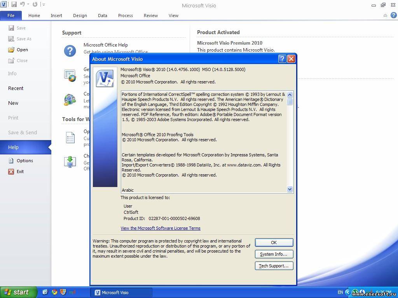
Task: Click the Show Desktop quick launch icon
Action: click(45, 292)
